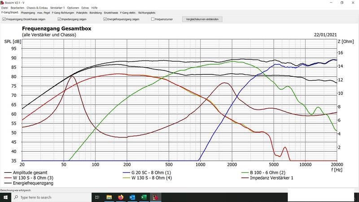The width and height of the screenshot is (359, 202).
Task: Open the Windows Start menu
Action: coord(5,197)
